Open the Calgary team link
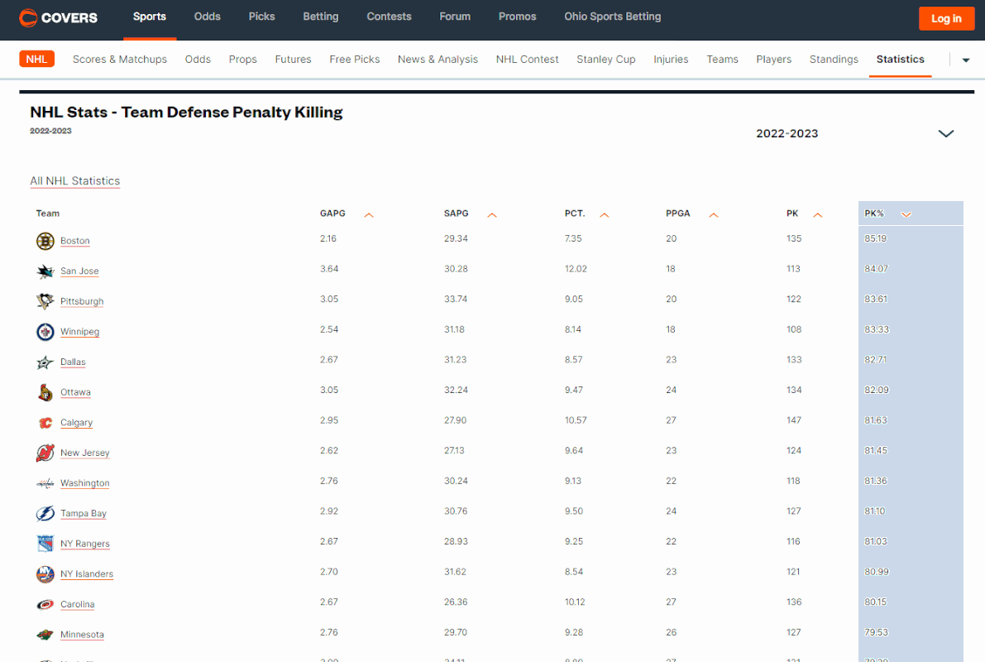The height and width of the screenshot is (662, 985). [76, 423]
